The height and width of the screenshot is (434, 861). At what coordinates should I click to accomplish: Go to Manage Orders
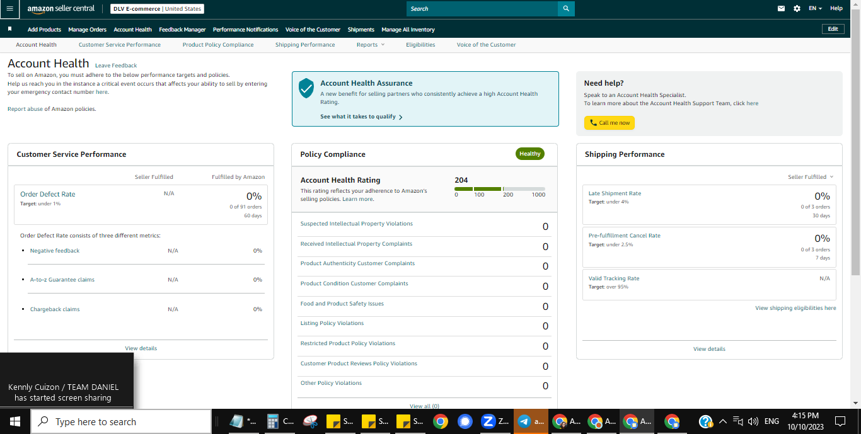point(88,30)
